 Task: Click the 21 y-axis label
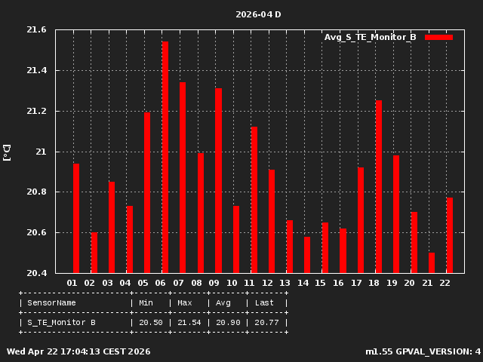[41, 152]
